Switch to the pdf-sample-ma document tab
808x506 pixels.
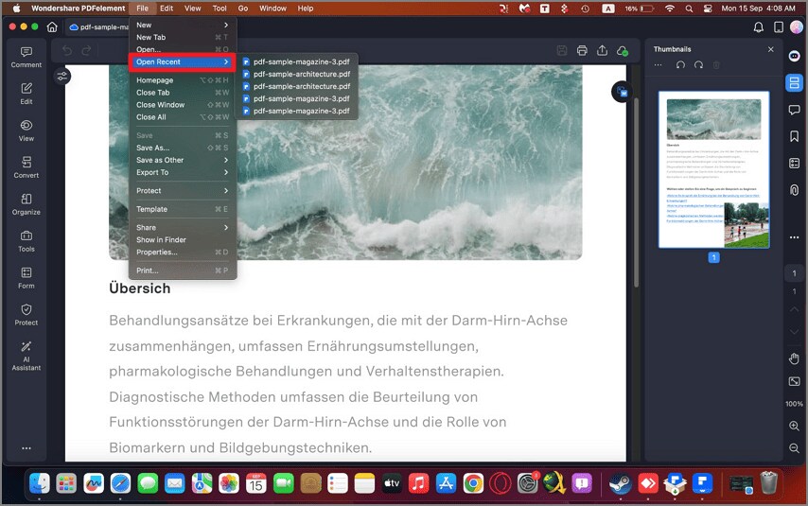pyautogui.click(x=97, y=26)
